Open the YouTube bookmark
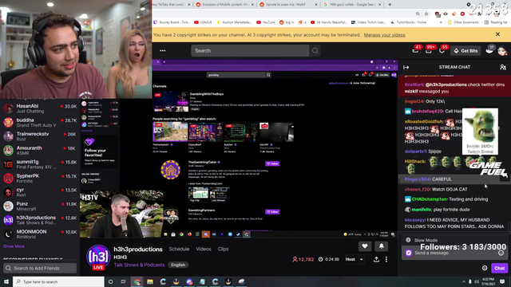The width and height of the screenshot is (511, 287). click(266, 22)
